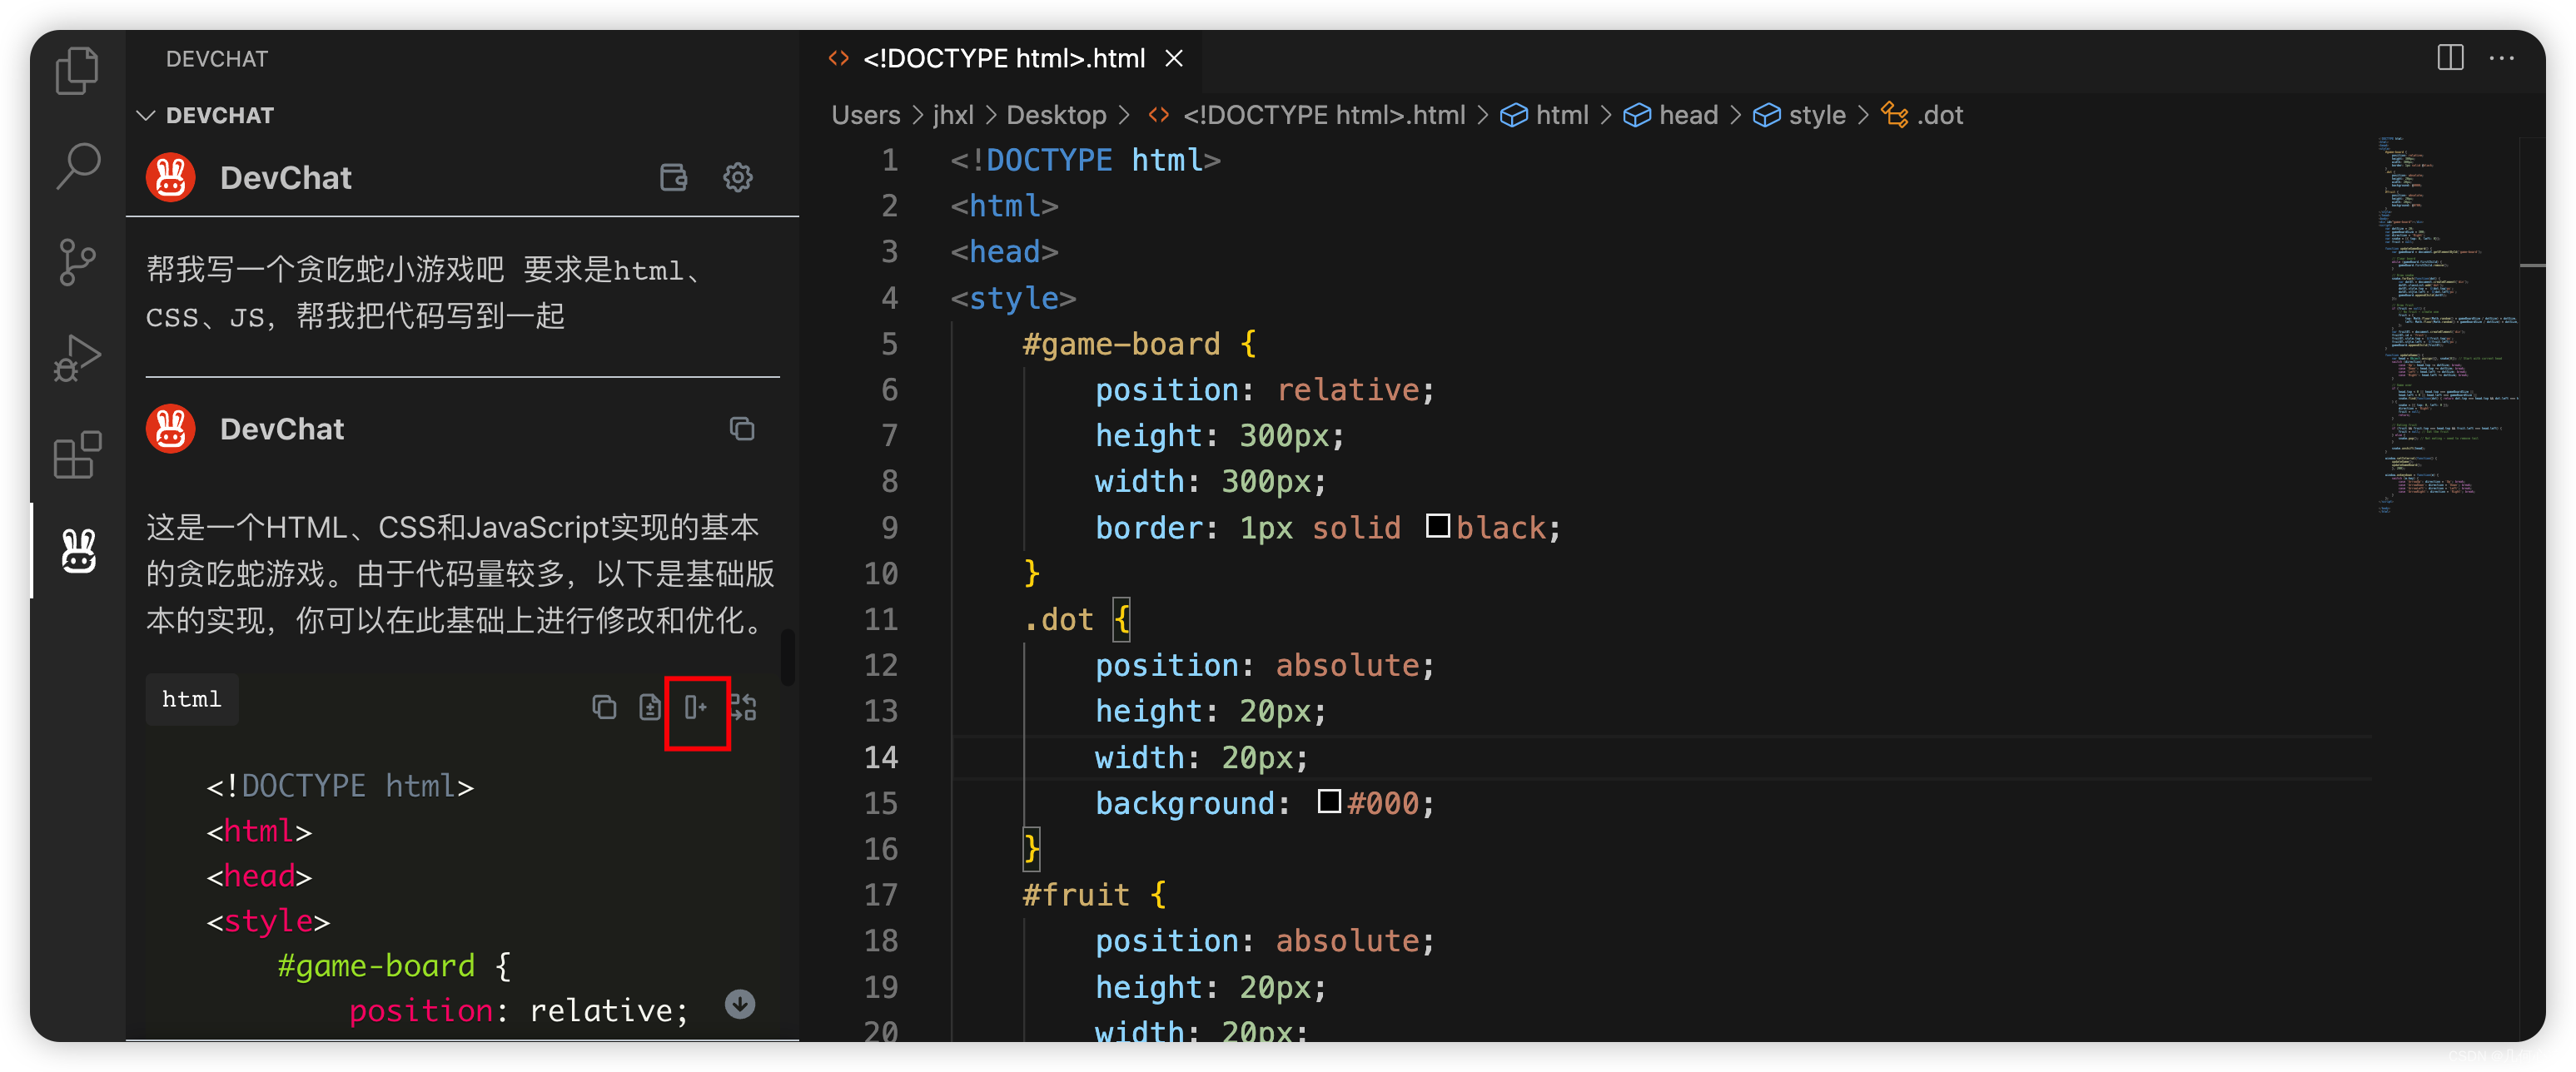The height and width of the screenshot is (1072, 2576).
Task: Click '<!DOCTYPE html>' in chat code block
Action: tap(340, 786)
